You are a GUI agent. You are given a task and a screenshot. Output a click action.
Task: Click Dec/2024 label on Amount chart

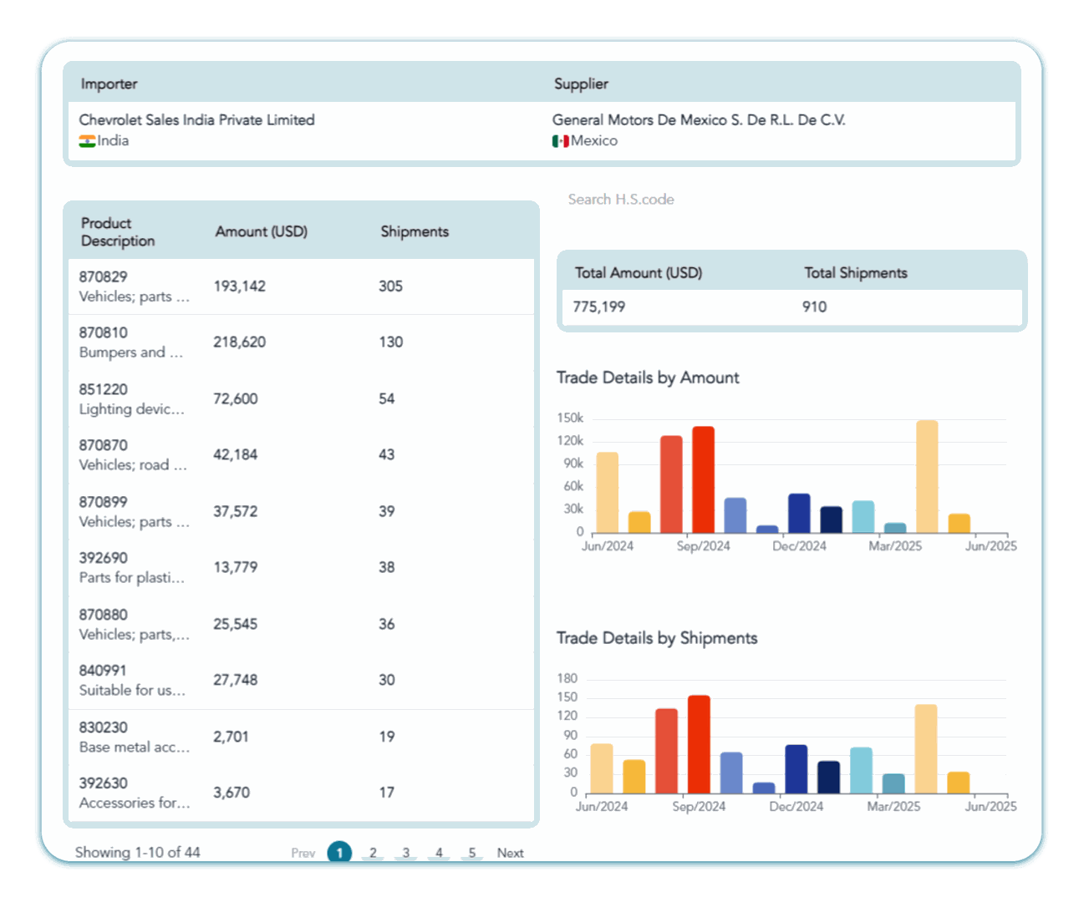[799, 546]
